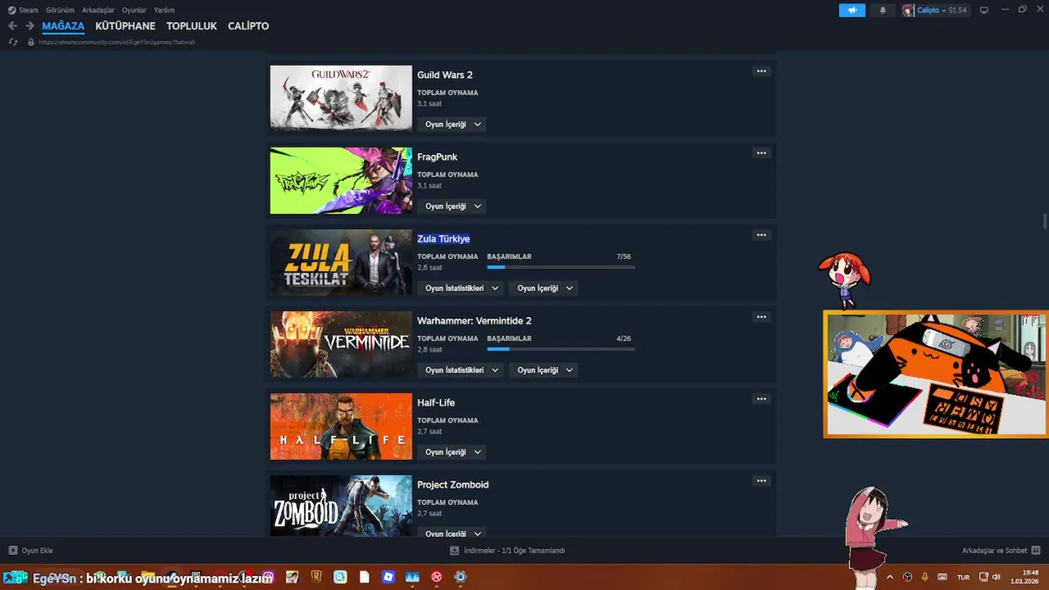Click the FragPunk game thumbnail
This screenshot has width=1049, height=590.
pos(341,180)
